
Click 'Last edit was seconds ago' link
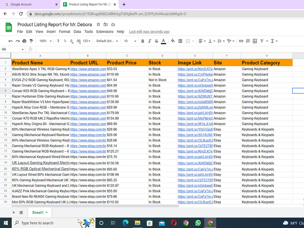[149, 32]
